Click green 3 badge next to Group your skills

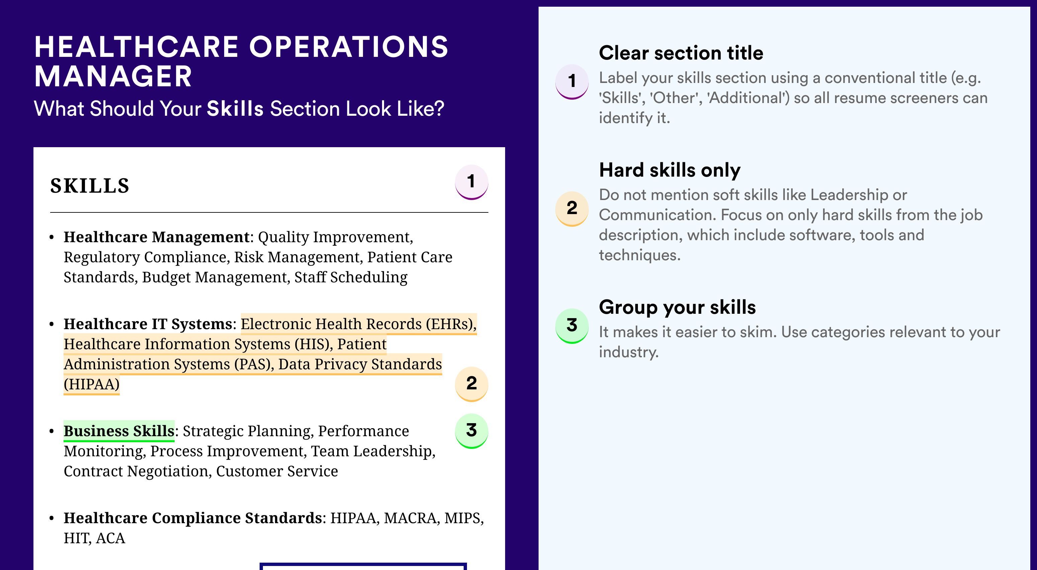tap(572, 326)
